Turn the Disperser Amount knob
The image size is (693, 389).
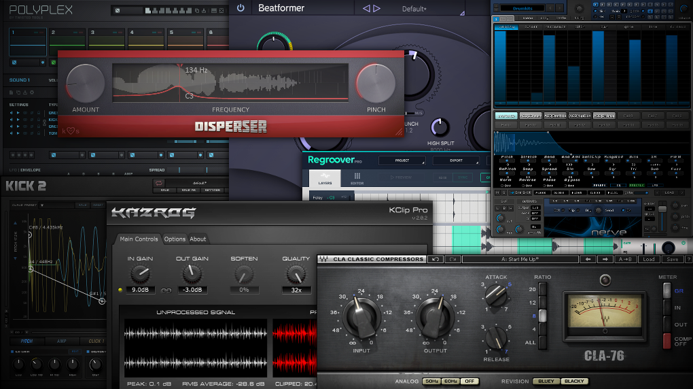[86, 84]
